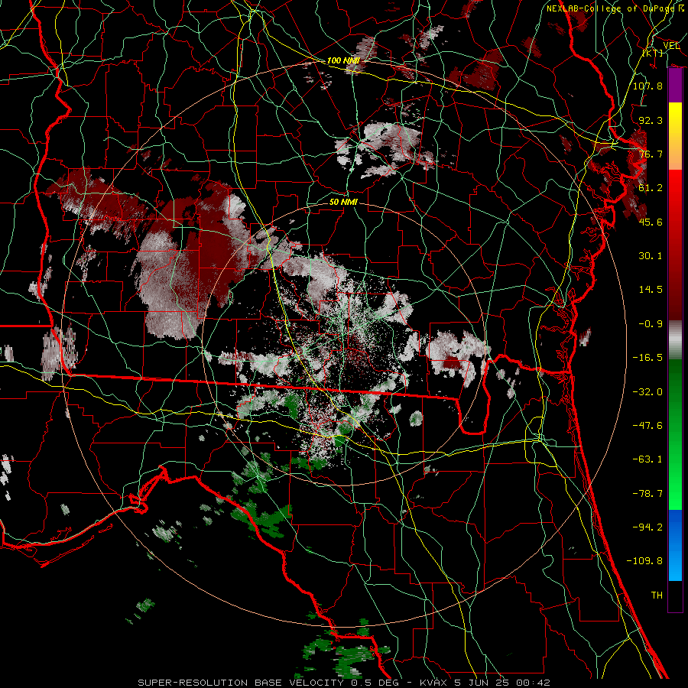Click the TH threshold label in legend

[657, 596]
